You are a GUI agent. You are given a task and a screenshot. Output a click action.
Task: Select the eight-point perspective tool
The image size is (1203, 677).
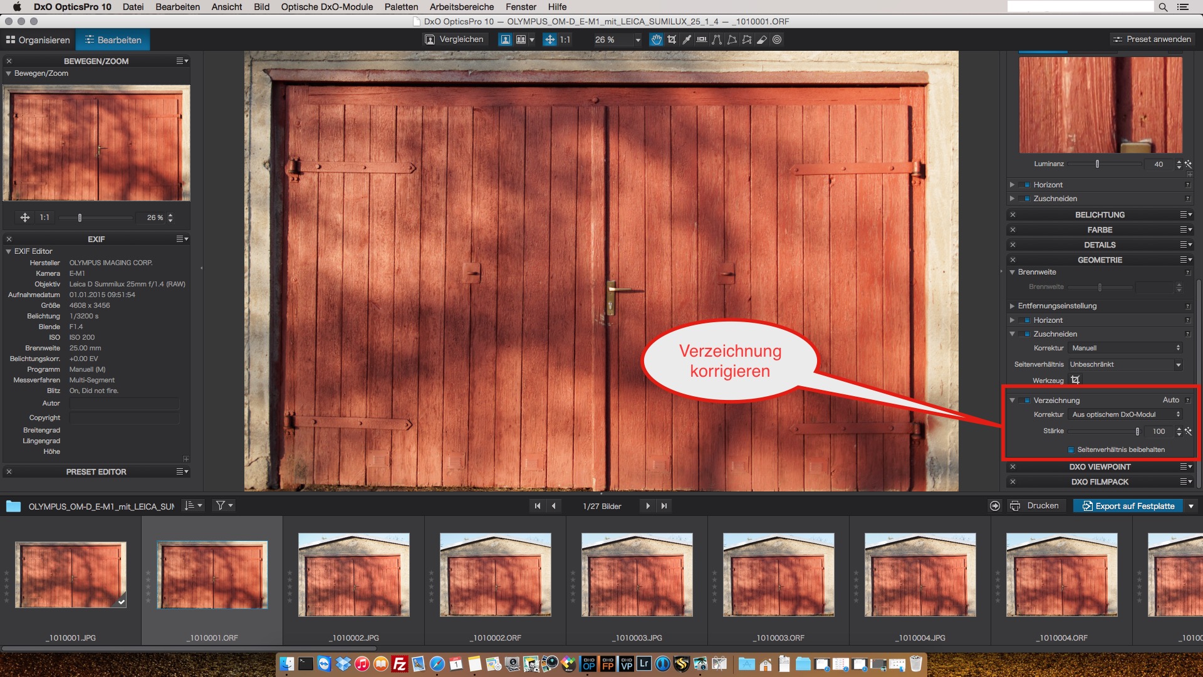pyautogui.click(x=747, y=39)
